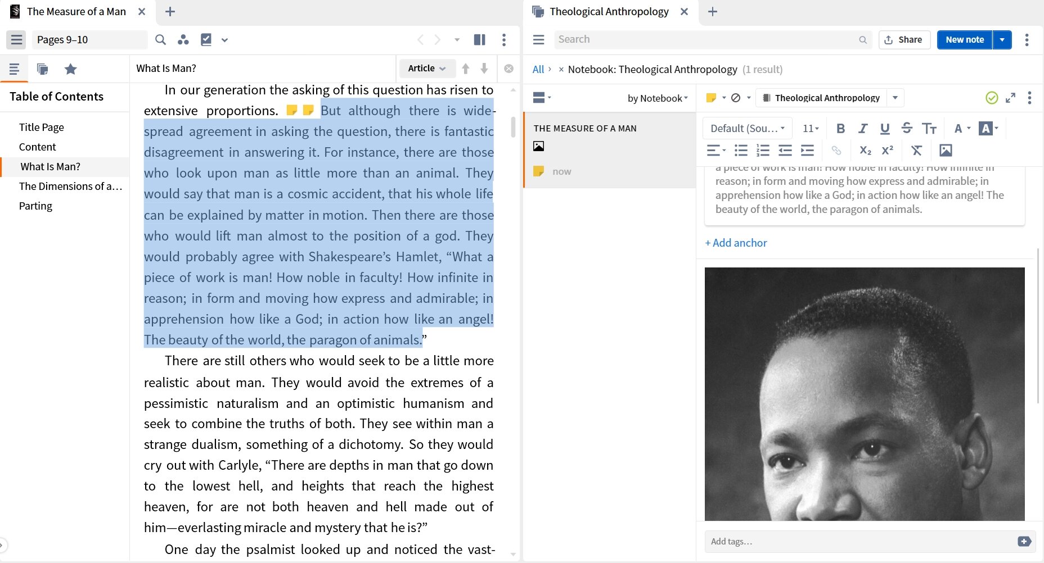This screenshot has width=1044, height=563.
Task: Change the notes list view layout
Action: click(542, 98)
